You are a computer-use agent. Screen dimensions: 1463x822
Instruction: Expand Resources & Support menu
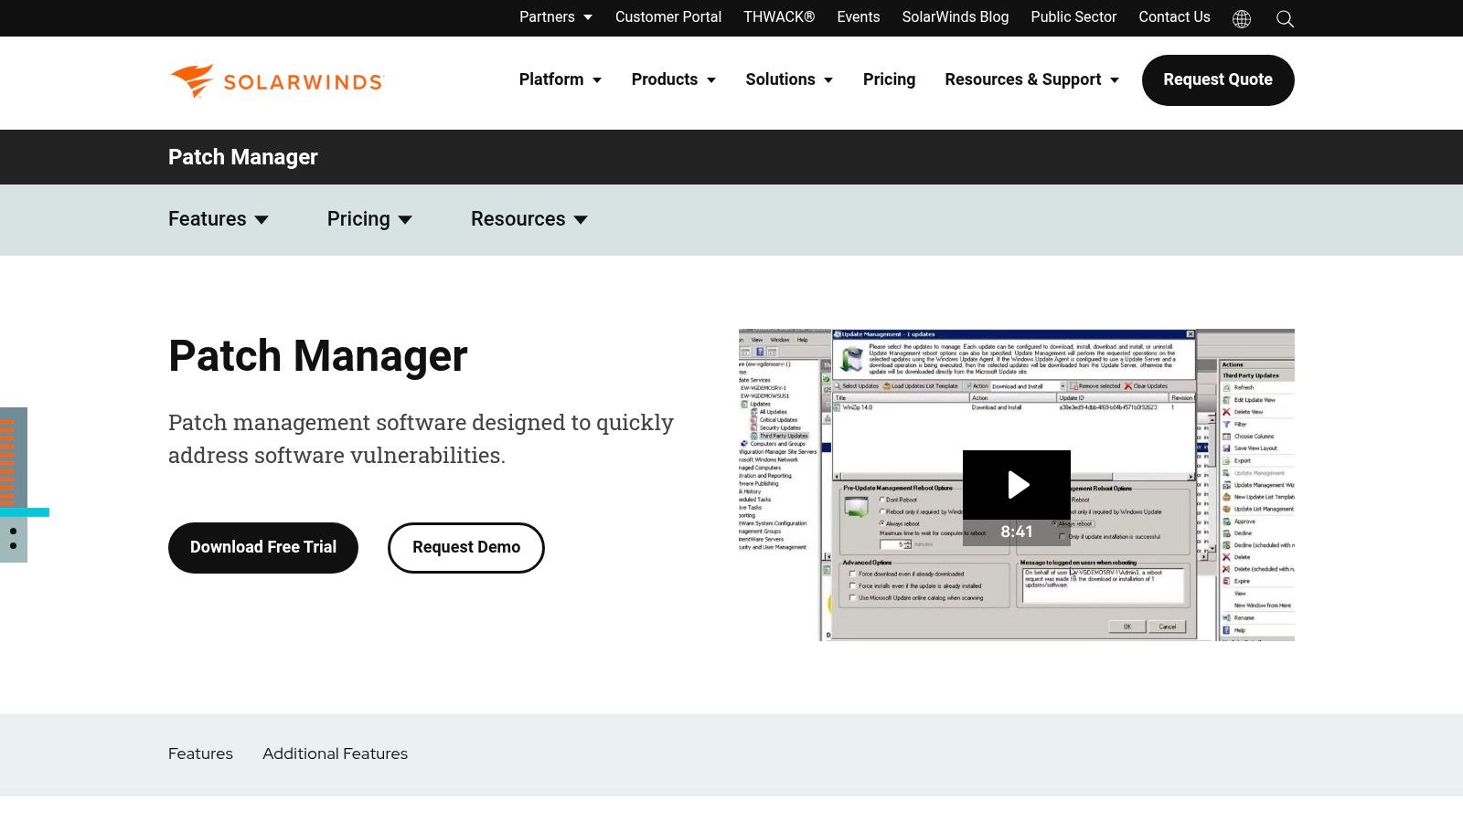coord(1031,79)
